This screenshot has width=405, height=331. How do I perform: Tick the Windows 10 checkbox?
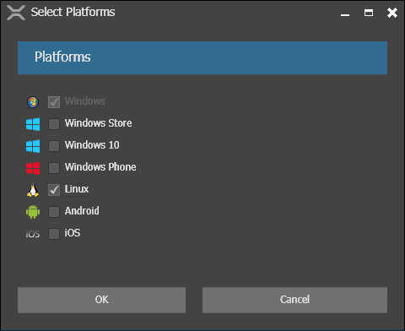[x=54, y=146]
